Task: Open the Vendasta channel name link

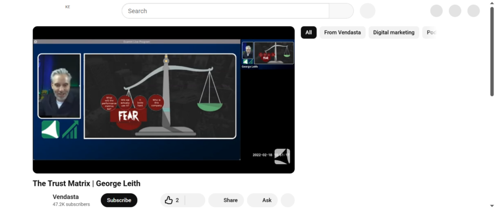Action: 66,197
